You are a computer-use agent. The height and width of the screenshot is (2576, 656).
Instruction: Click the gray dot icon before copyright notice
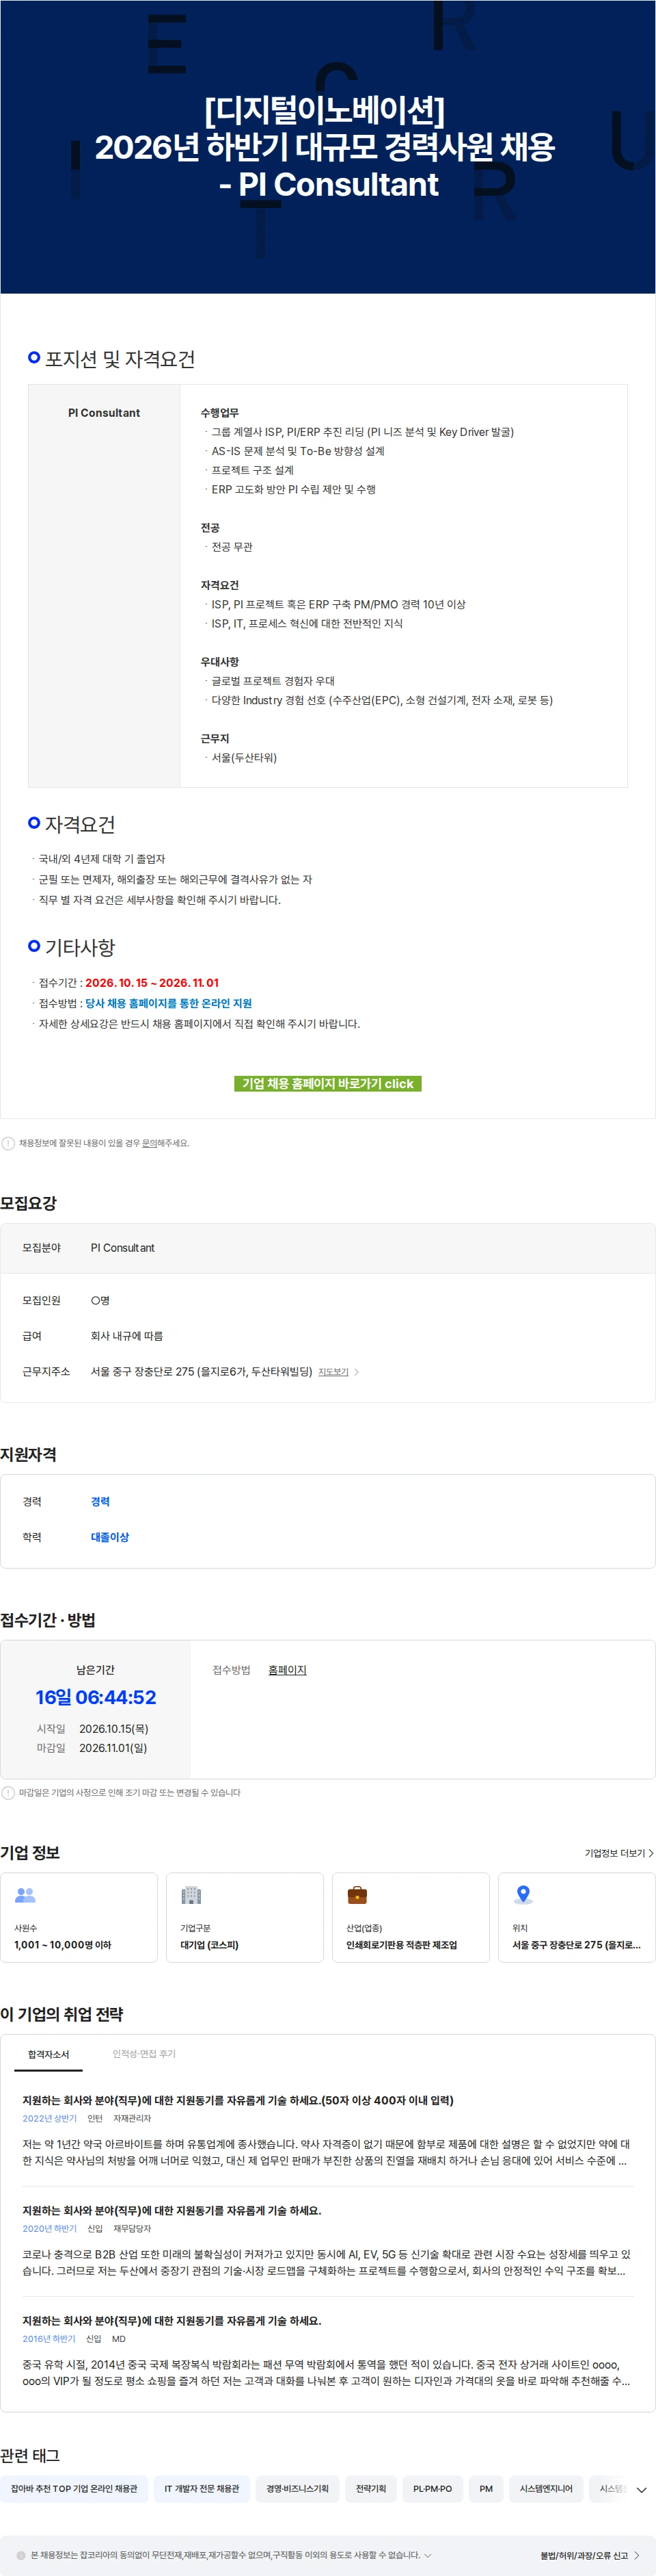[21, 2555]
